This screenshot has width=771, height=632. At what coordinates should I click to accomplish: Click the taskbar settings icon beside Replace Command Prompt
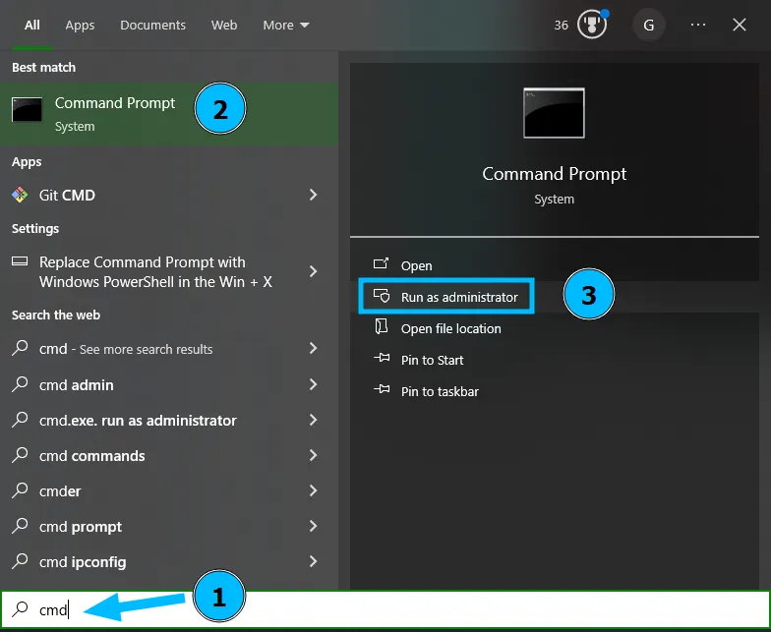(x=20, y=261)
